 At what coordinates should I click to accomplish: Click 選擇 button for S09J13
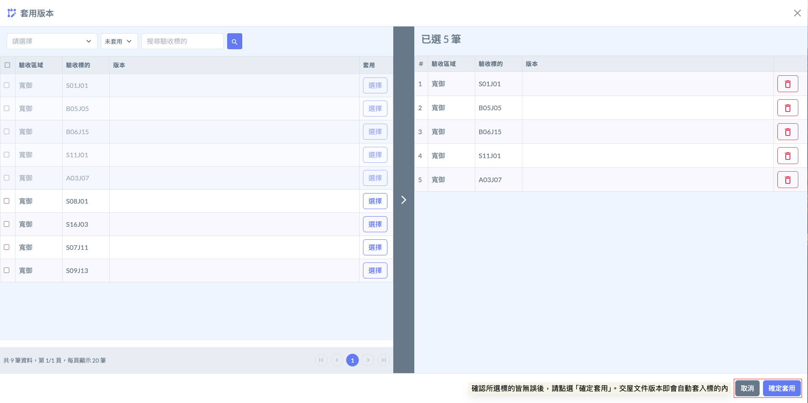click(375, 270)
